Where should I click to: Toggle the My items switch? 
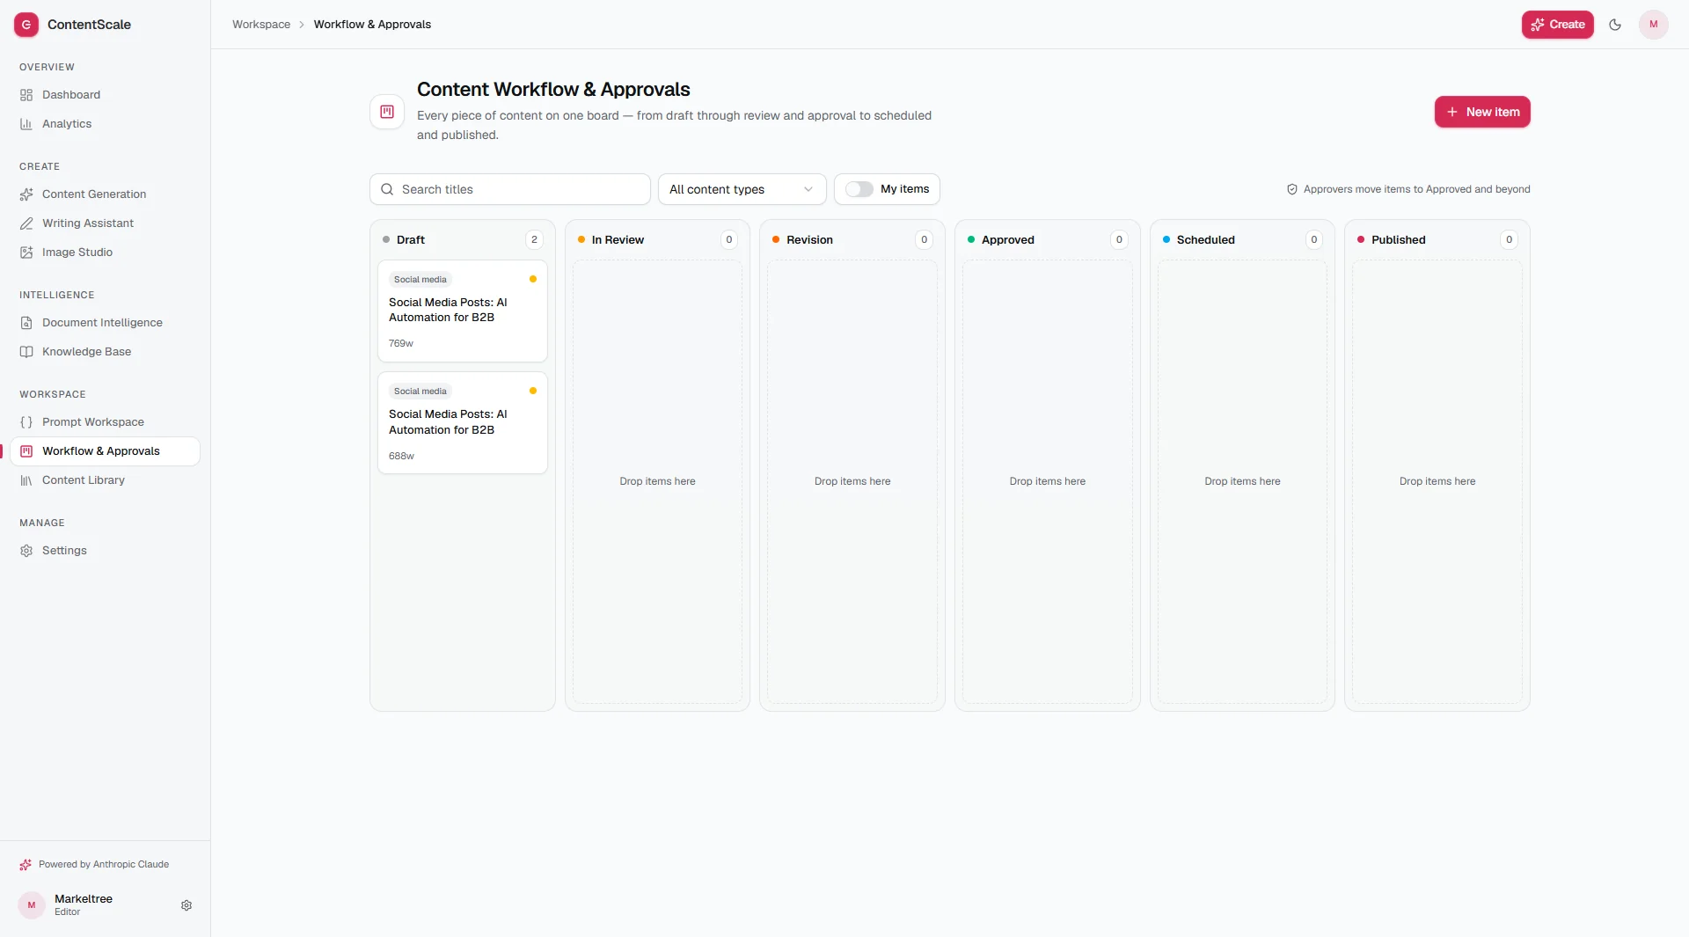859,189
